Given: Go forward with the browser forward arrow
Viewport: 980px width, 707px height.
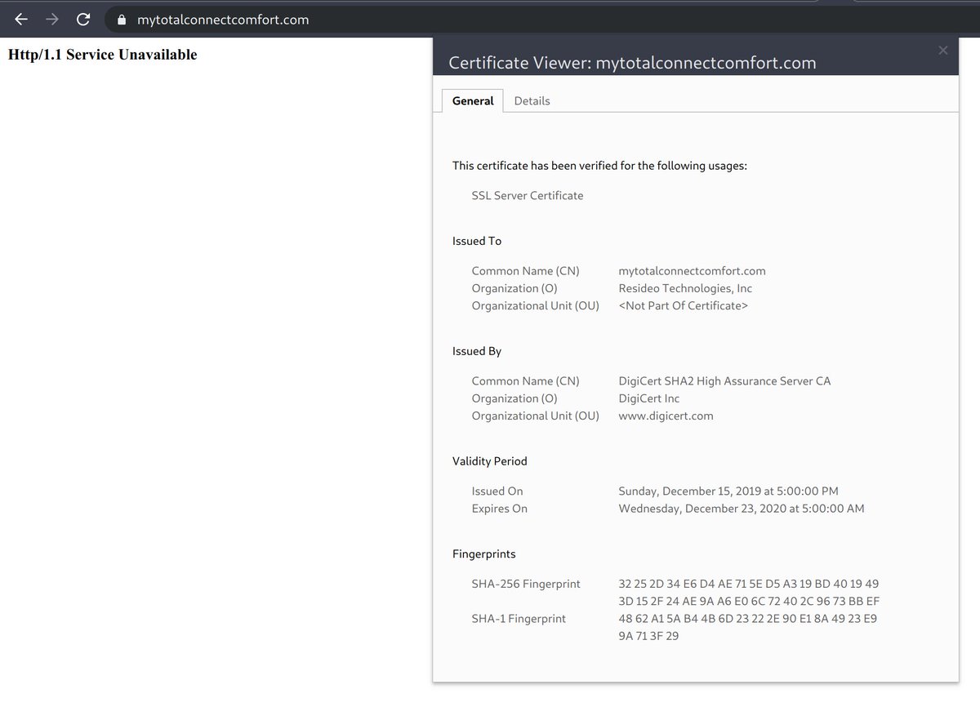Looking at the screenshot, I should coord(52,19).
